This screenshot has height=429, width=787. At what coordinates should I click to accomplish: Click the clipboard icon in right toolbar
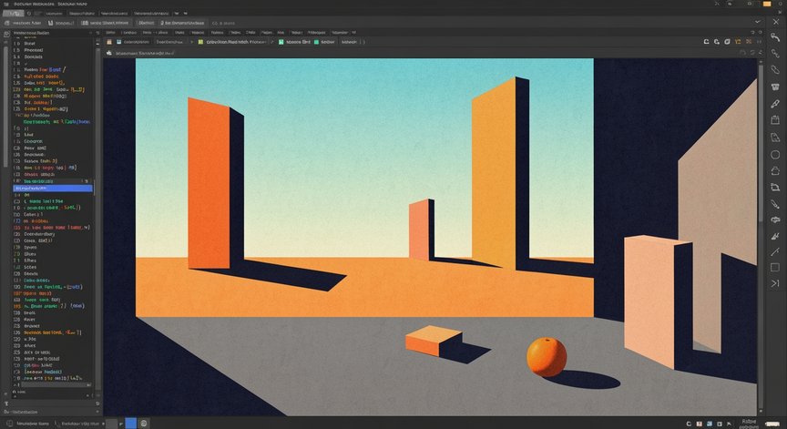pos(775,120)
